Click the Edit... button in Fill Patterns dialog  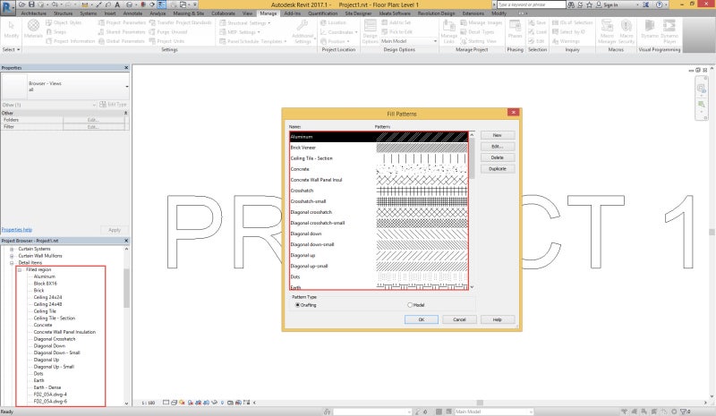498,147
